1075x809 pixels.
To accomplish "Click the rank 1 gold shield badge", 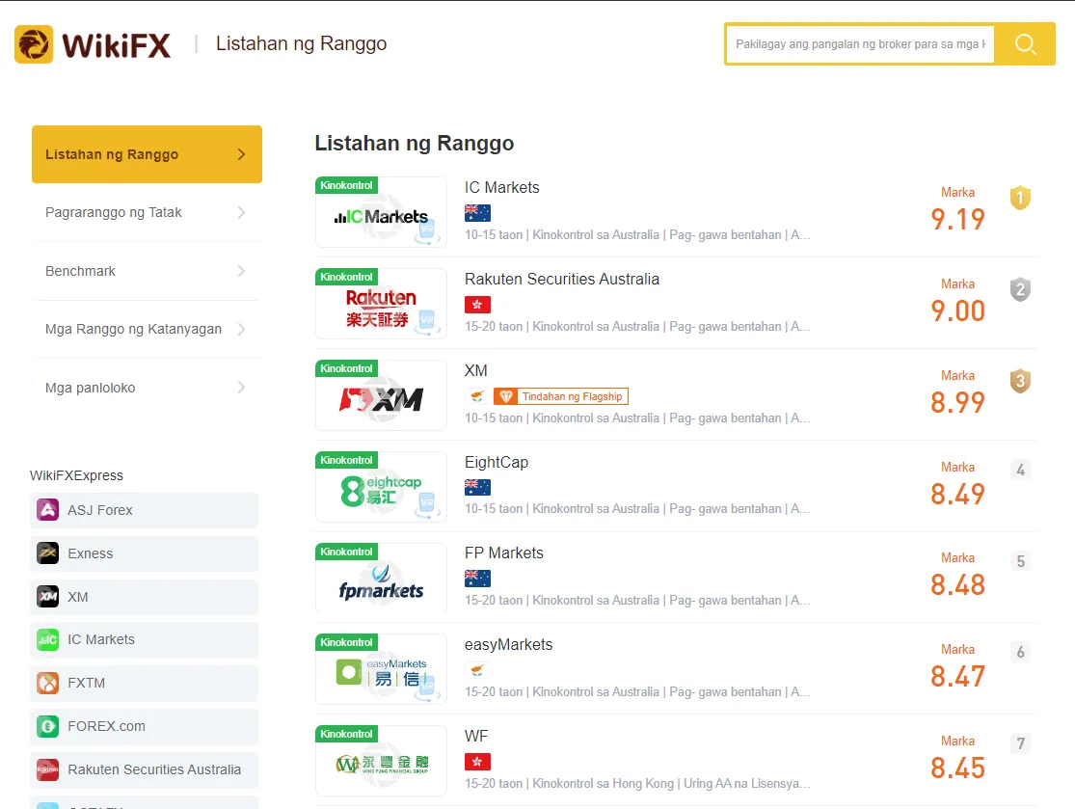I will (1020, 198).
